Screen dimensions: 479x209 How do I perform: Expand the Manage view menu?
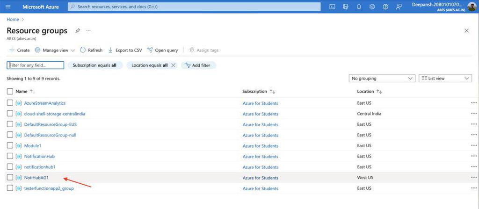coord(55,50)
